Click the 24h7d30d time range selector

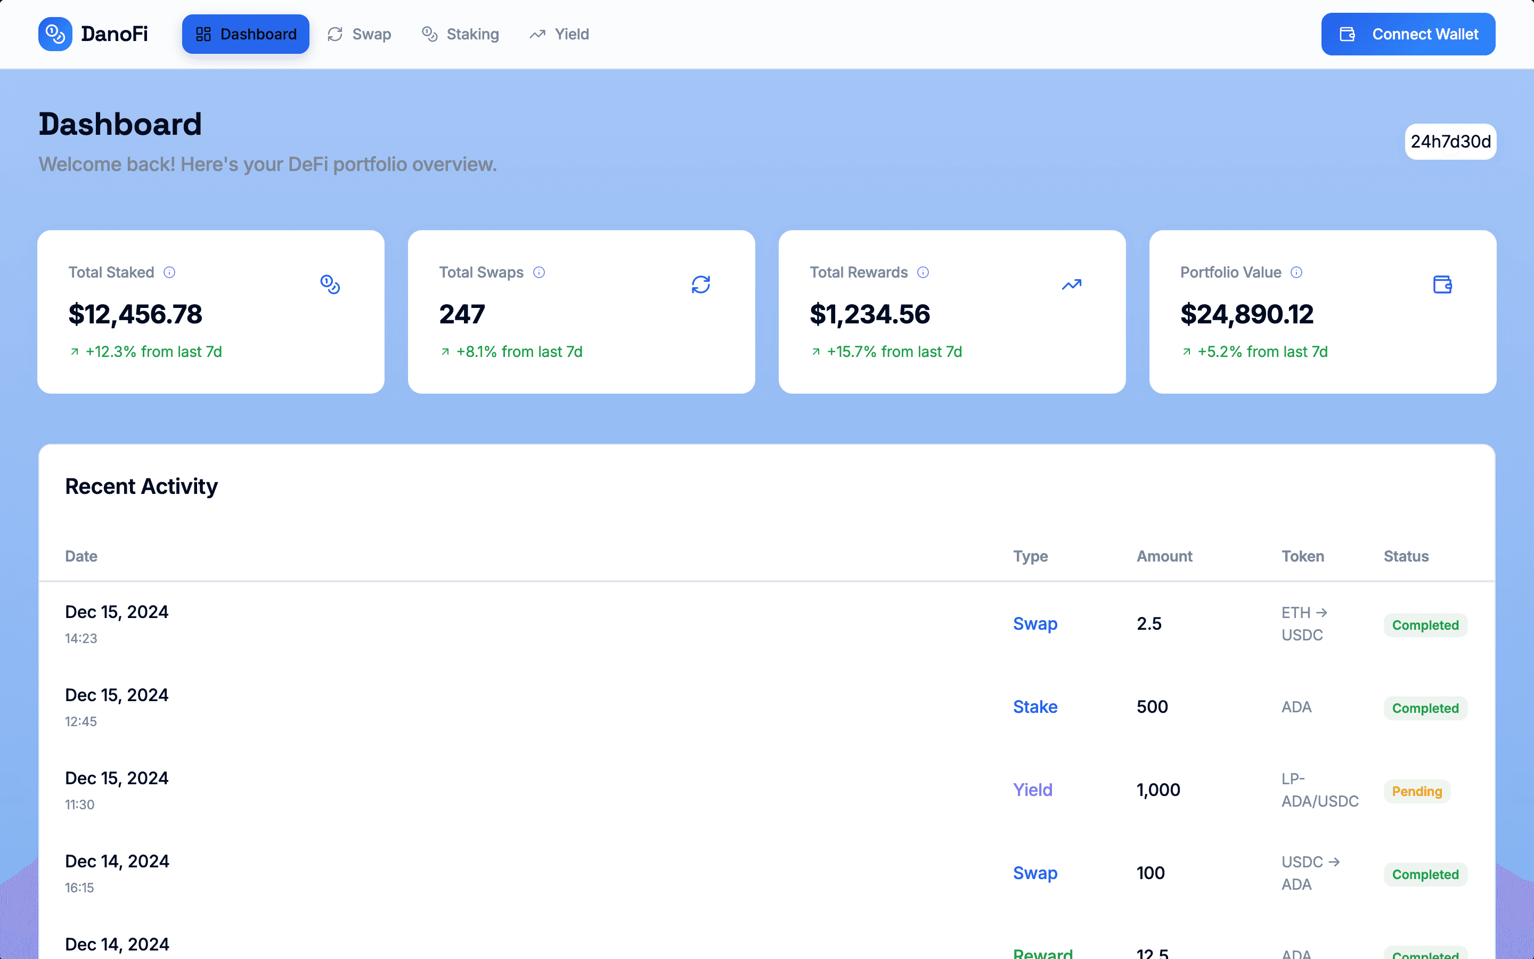coord(1450,141)
